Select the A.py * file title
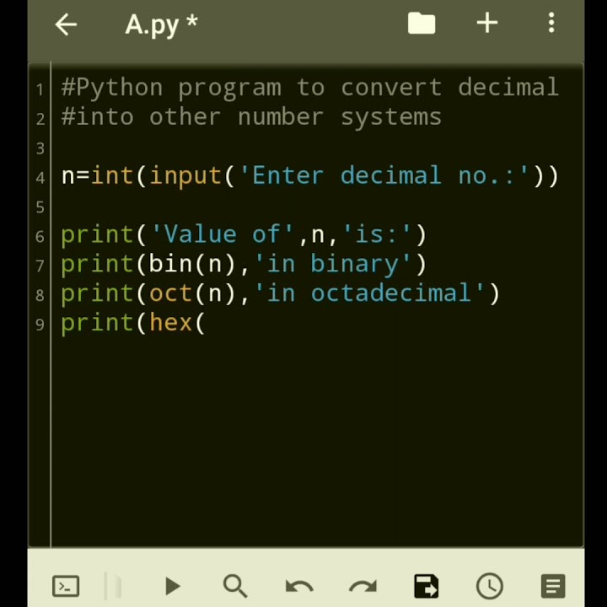Screen dimensions: 607x607 [161, 25]
